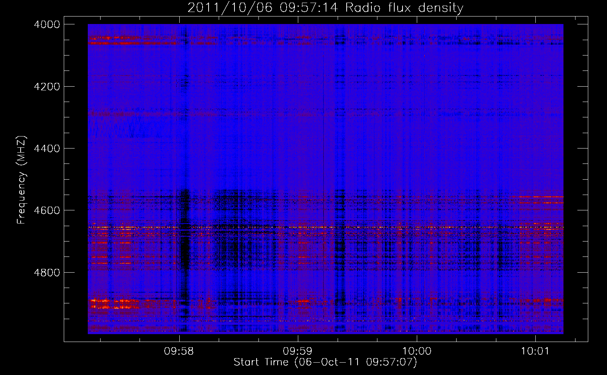The height and width of the screenshot is (375, 607).
Task: Click the 09:58 time tick label
Action: (179, 351)
